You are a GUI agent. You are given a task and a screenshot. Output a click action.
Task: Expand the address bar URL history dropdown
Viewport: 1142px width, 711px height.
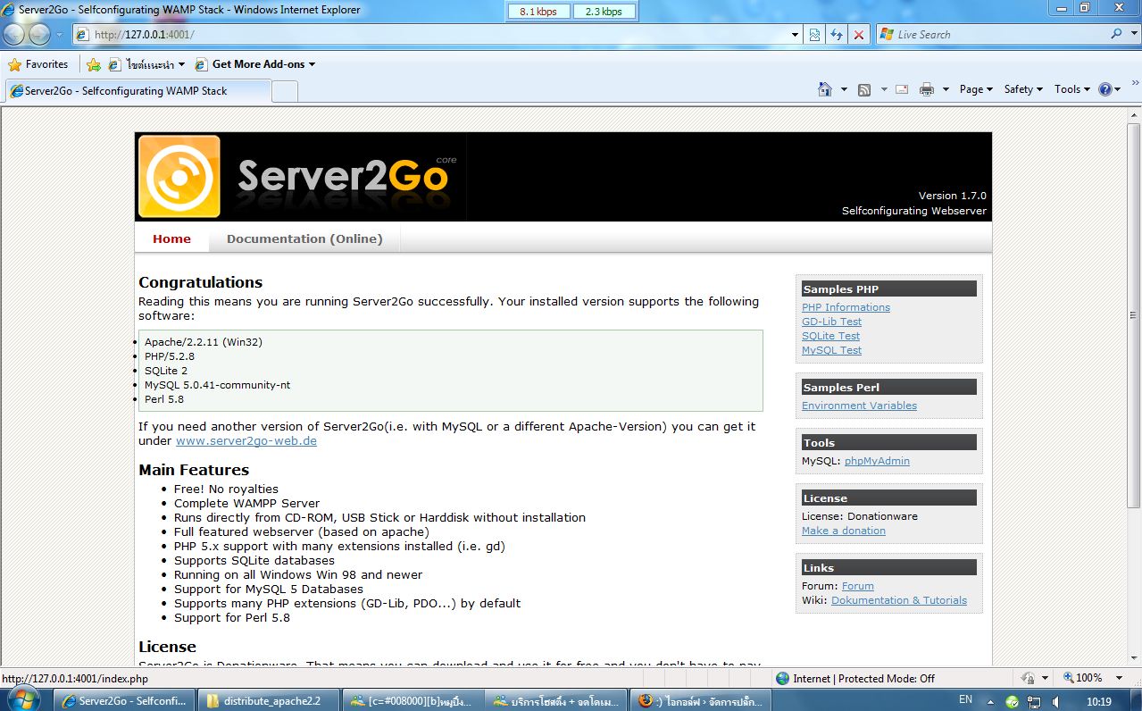(796, 35)
